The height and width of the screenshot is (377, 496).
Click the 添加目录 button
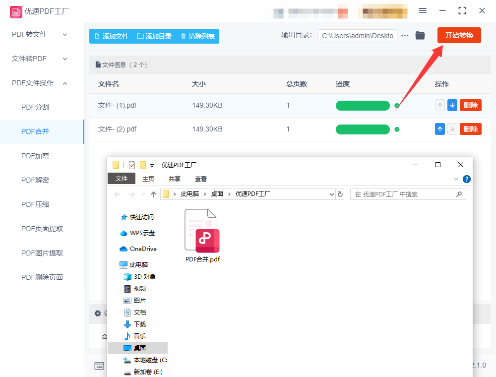pyautogui.click(x=154, y=36)
